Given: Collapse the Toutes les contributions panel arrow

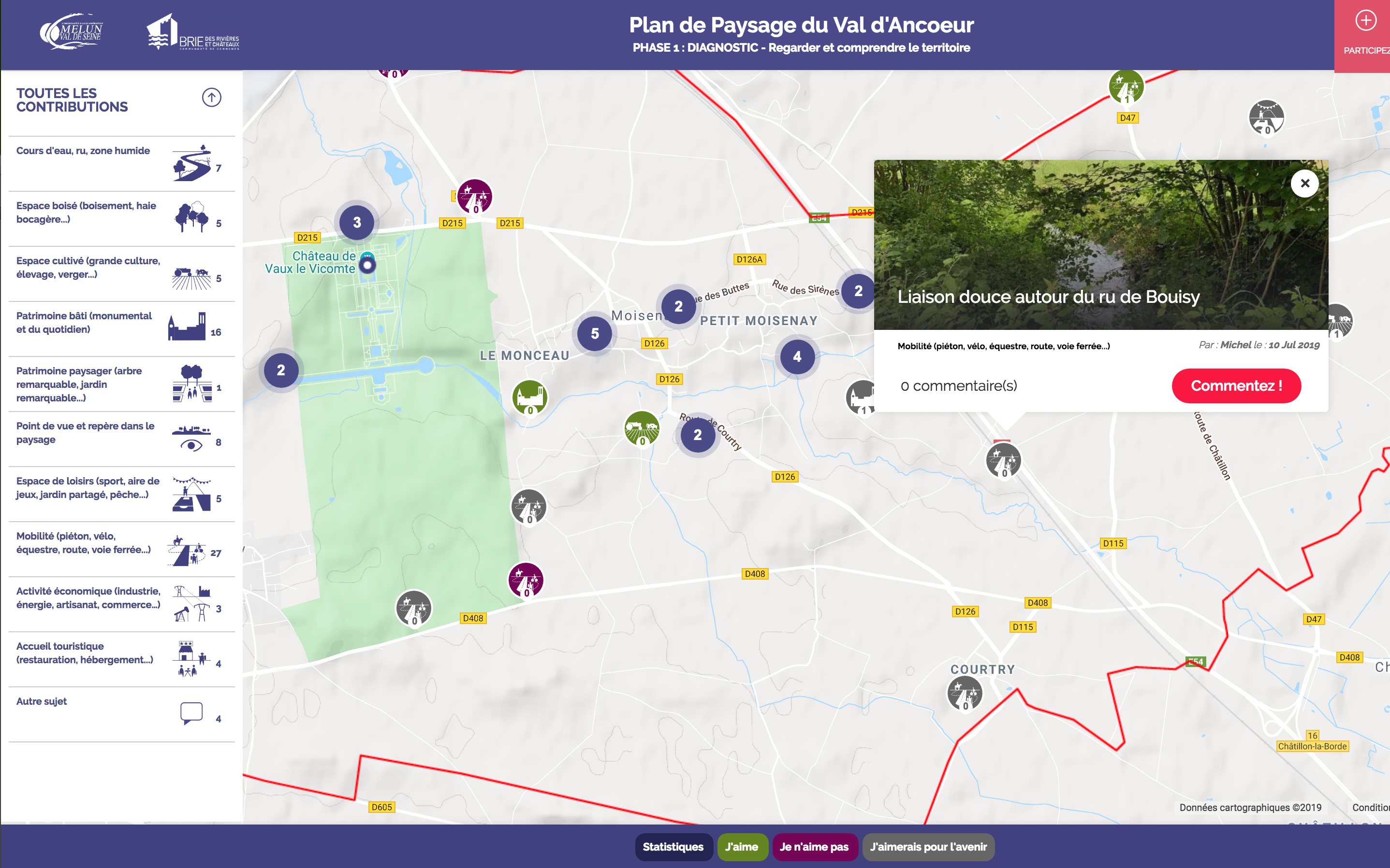Looking at the screenshot, I should tap(211, 98).
